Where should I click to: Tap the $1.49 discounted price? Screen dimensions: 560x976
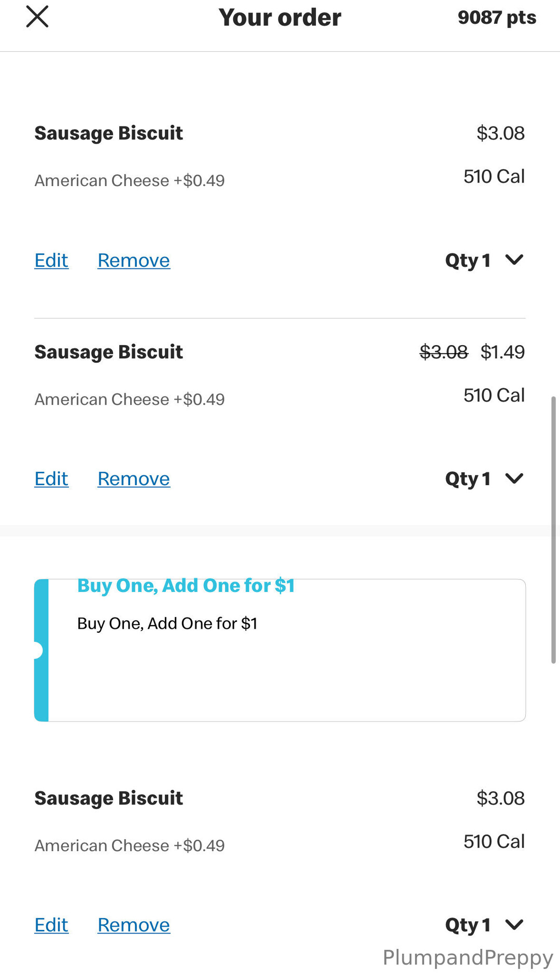[x=502, y=352]
